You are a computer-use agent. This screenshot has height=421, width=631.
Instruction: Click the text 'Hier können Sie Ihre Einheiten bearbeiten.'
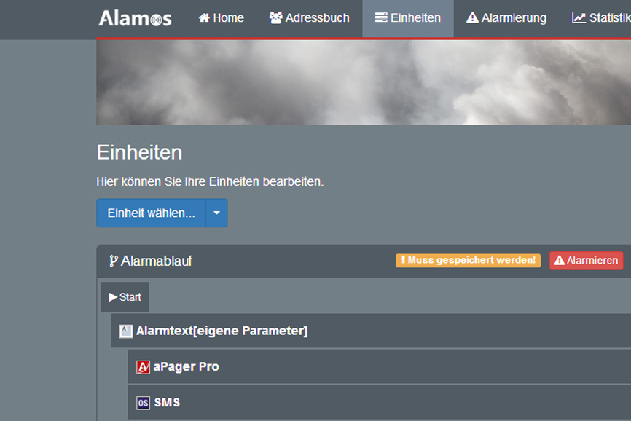click(210, 182)
